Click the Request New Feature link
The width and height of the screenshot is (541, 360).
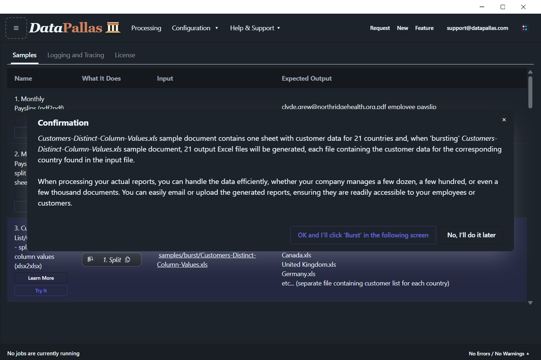[402, 28]
